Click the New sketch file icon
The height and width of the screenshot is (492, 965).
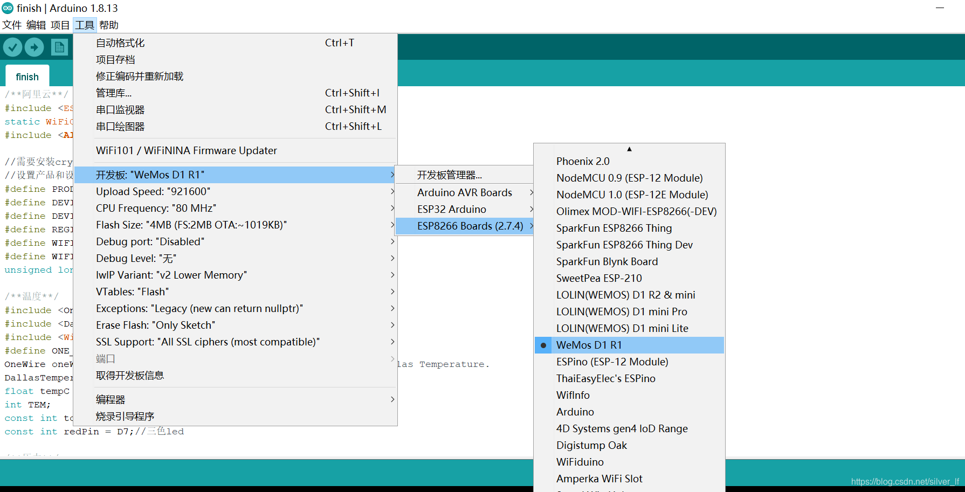[60, 47]
